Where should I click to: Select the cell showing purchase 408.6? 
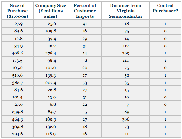[x=17, y=53]
